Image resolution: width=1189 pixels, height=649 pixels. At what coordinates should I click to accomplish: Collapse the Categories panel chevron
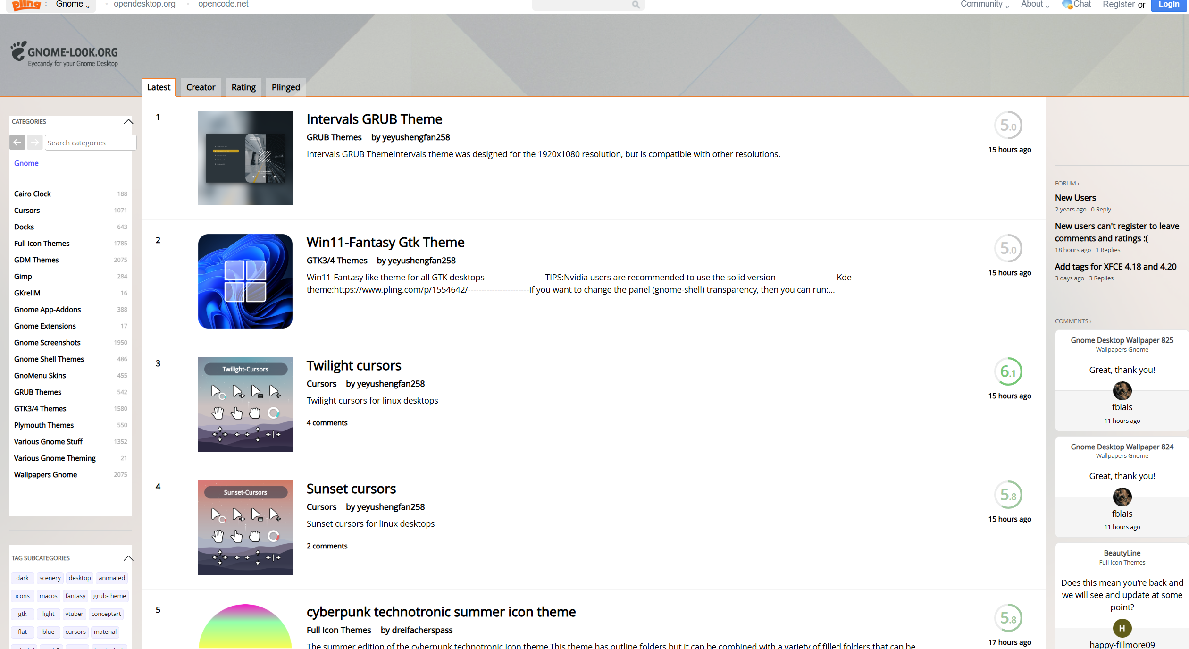[x=128, y=122]
